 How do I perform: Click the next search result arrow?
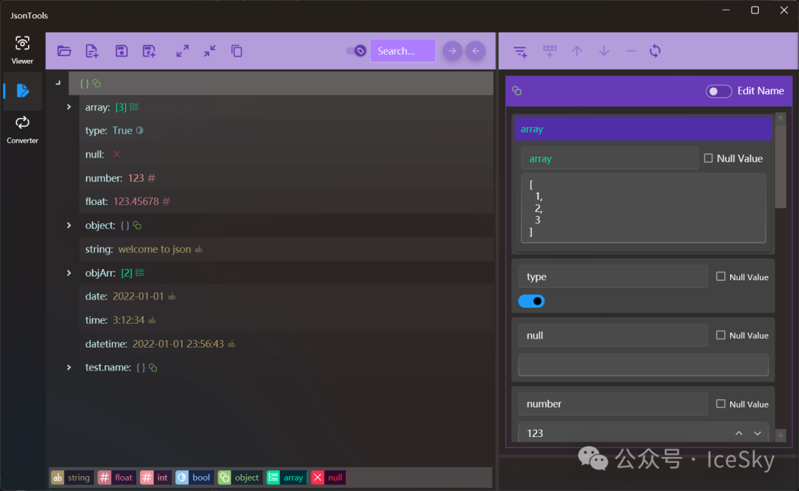point(452,51)
